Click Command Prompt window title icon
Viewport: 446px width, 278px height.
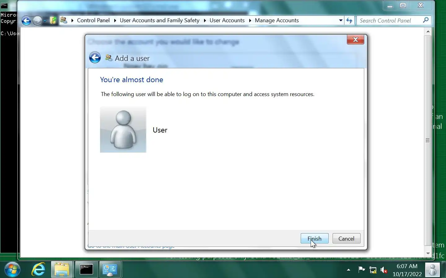coord(4,5)
